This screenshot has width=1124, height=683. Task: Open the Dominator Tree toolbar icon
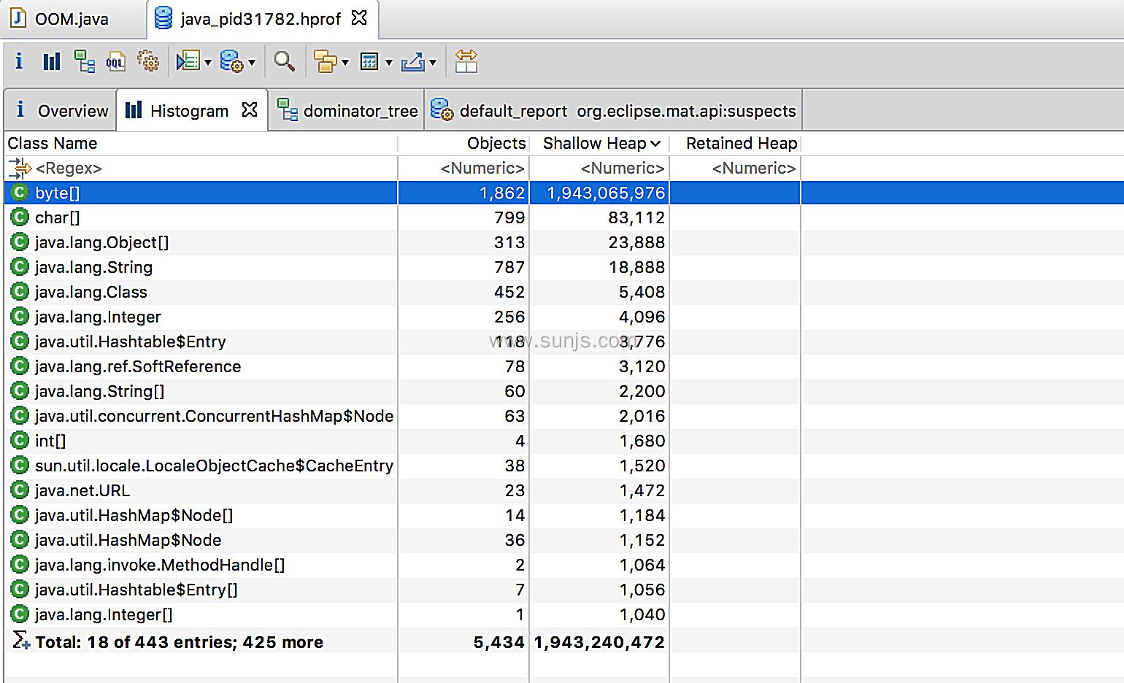85,61
